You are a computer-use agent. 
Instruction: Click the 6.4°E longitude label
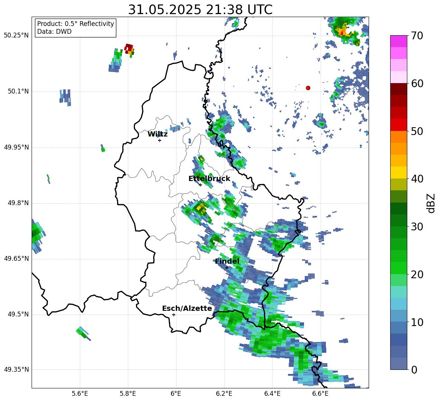click(x=272, y=394)
